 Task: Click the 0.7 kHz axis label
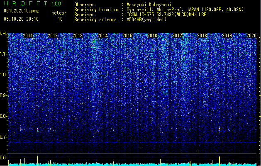pyautogui.click(x=4, y=137)
